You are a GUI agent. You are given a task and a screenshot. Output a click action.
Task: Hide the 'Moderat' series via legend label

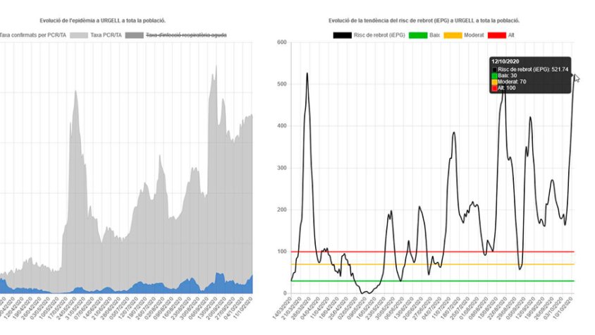479,34
